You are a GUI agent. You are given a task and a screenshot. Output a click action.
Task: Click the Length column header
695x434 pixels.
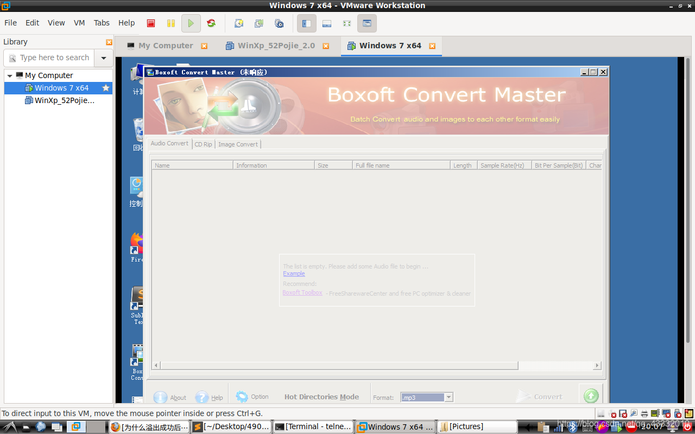[x=464, y=165]
